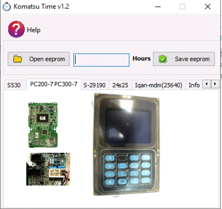Open the Help label text
This screenshot has width=222, height=209.
point(34,30)
